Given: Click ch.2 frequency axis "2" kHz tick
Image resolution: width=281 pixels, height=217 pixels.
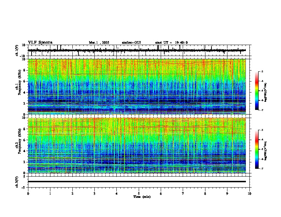Looking at the screenshot, I should click(24, 162).
